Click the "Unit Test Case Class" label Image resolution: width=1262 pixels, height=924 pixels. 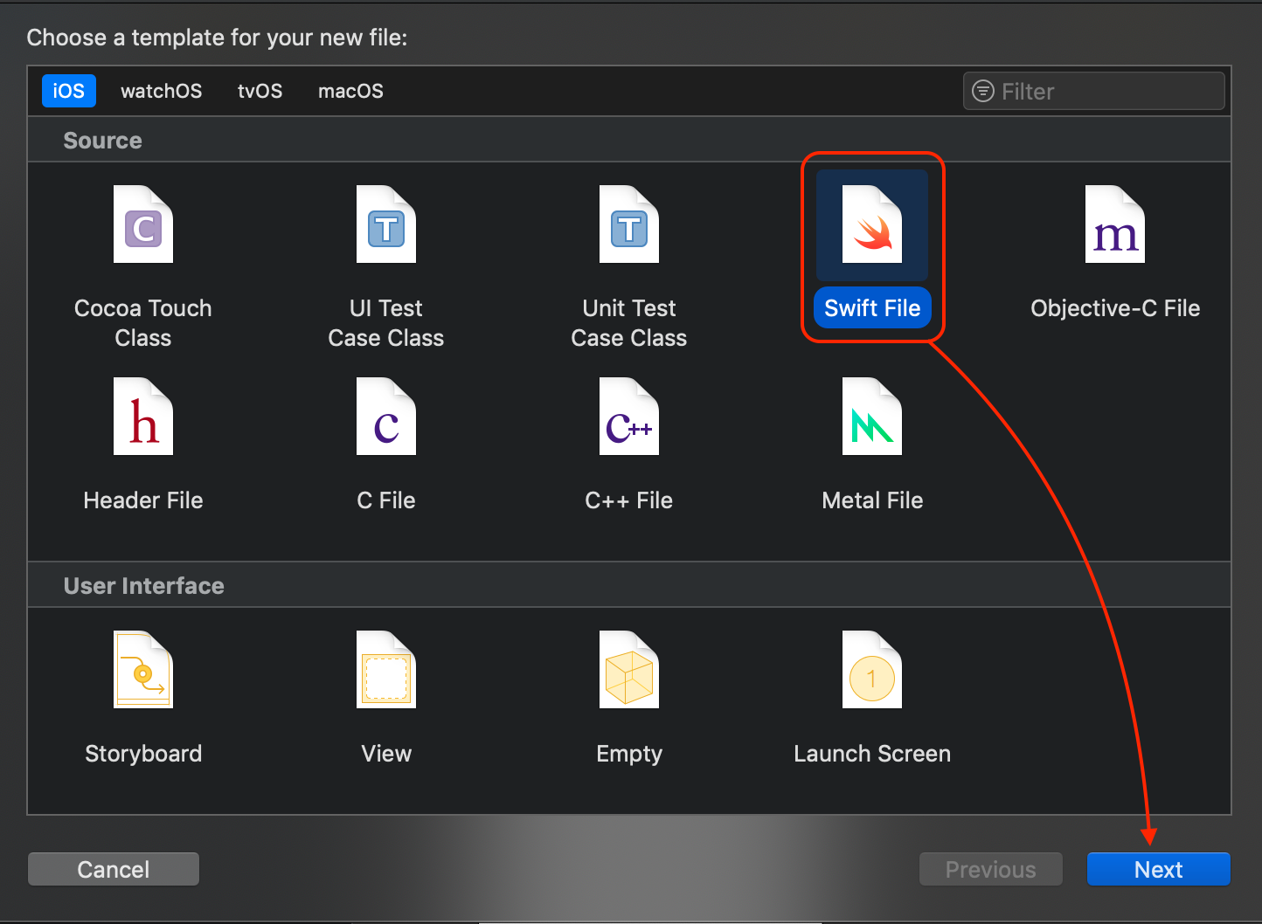(629, 323)
